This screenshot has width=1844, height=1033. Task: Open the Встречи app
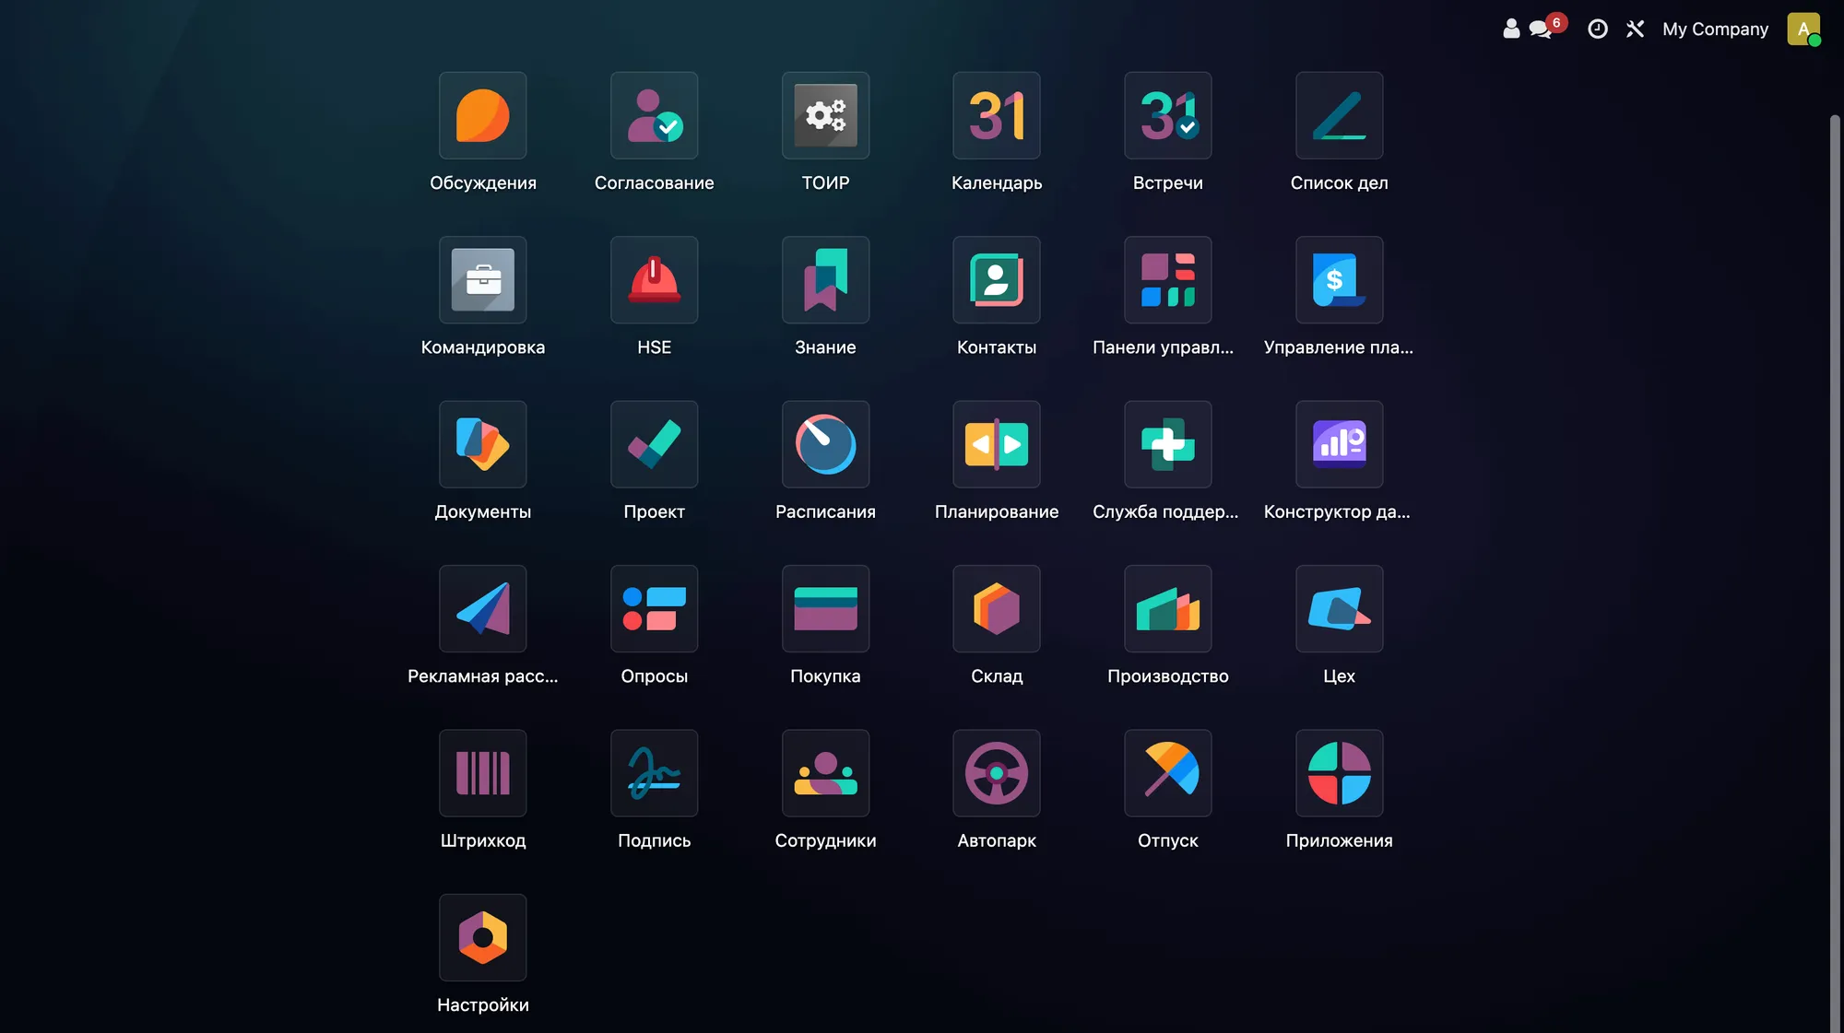tap(1168, 115)
